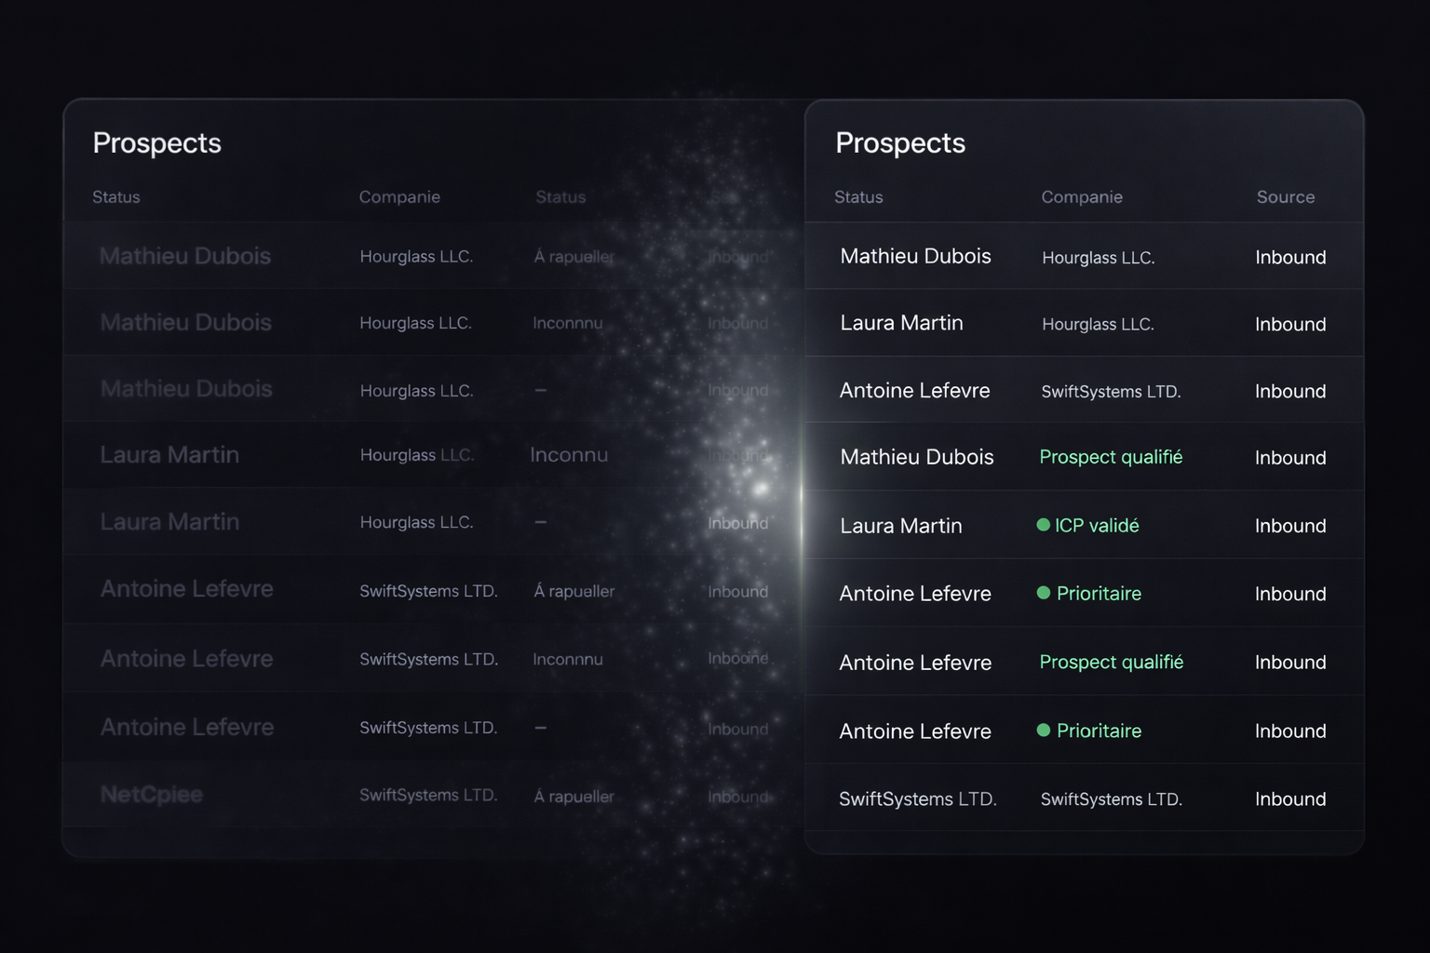Click the right panel's Prospects title
Viewport: 1430px width, 953px height.
[900, 143]
